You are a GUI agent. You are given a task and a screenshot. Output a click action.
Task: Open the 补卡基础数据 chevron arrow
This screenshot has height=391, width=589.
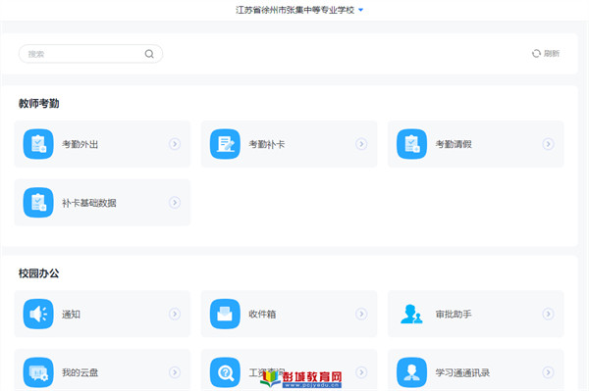(175, 203)
